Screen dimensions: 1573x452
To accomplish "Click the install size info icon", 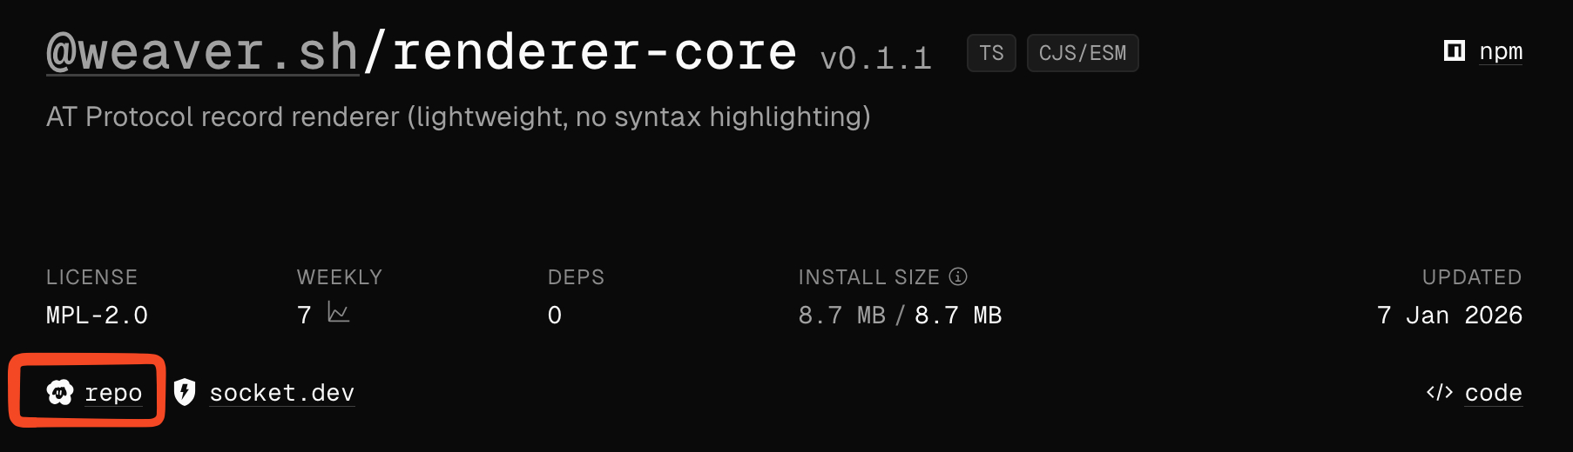I will click(x=958, y=276).
